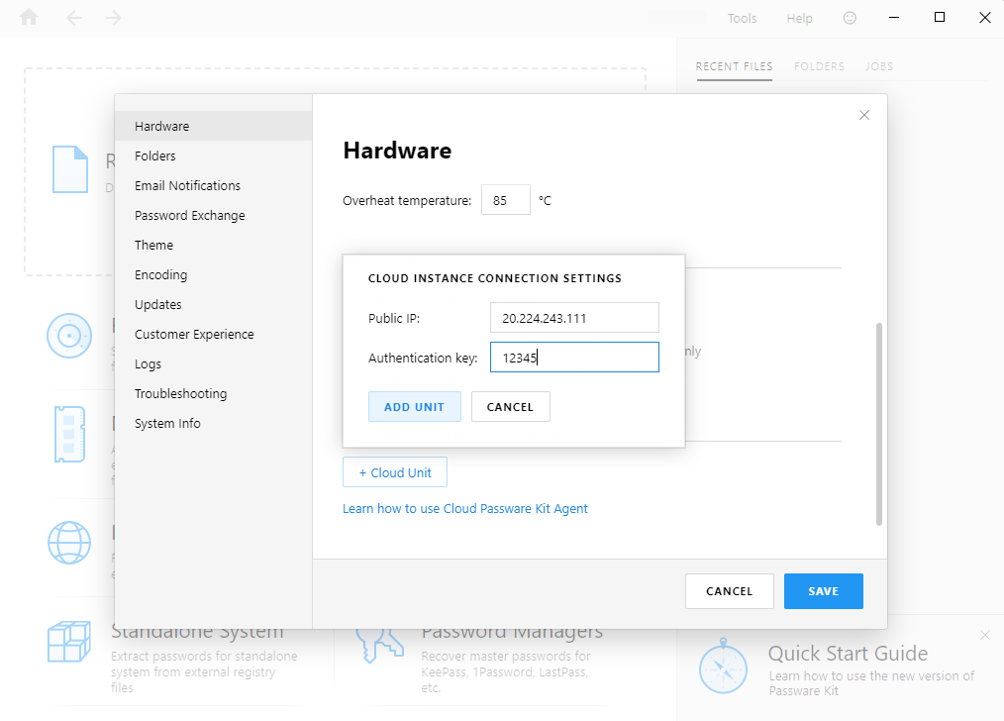Viewport: 1004px width, 721px height.
Task: Navigate back with the left arrow
Action: tap(75, 18)
